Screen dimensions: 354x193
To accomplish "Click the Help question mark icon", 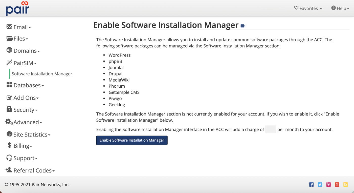I will 334,8.
